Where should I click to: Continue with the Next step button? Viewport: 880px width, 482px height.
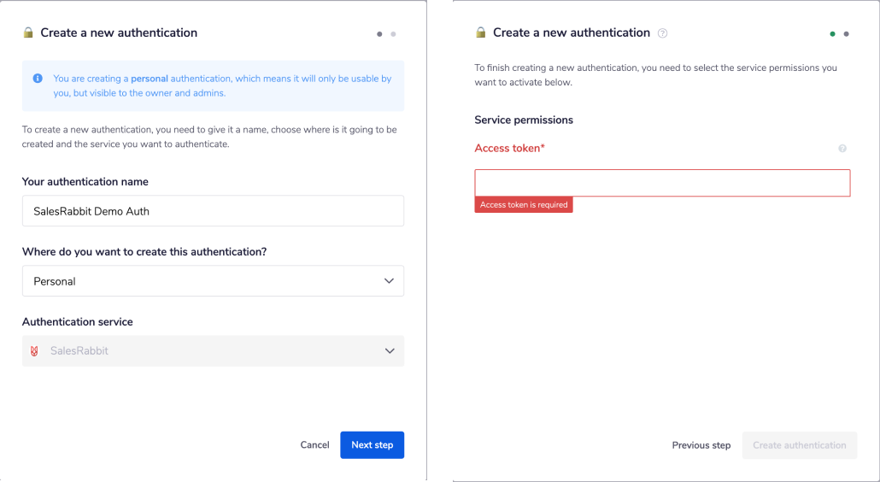point(372,445)
